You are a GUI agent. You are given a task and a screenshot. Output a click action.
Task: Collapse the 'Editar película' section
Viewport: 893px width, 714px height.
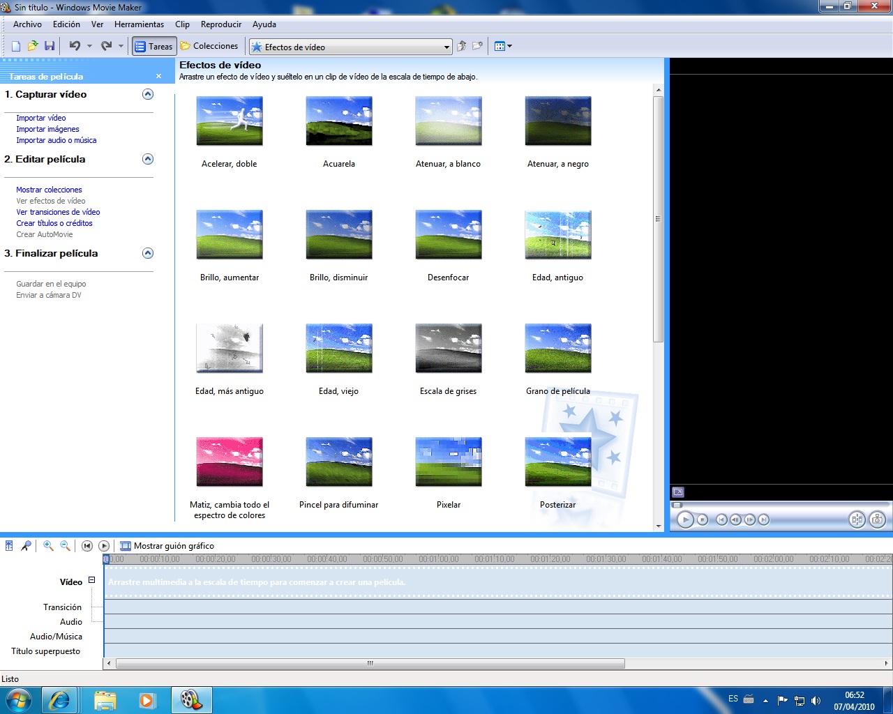147,159
